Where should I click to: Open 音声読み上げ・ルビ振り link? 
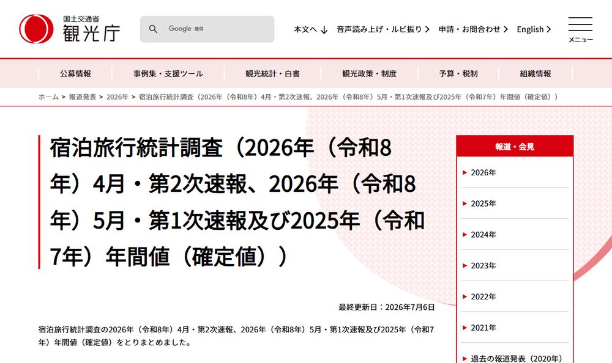[383, 29]
